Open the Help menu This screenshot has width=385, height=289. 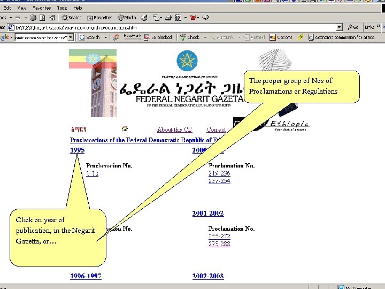pyautogui.click(x=78, y=8)
